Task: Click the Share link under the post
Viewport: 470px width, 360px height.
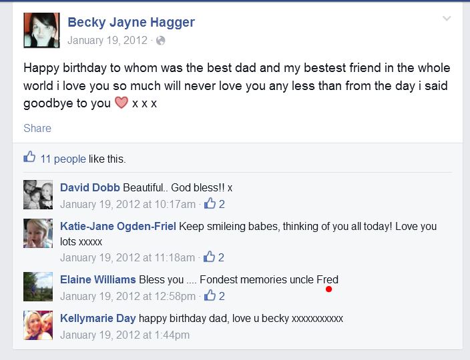Action: coord(37,128)
